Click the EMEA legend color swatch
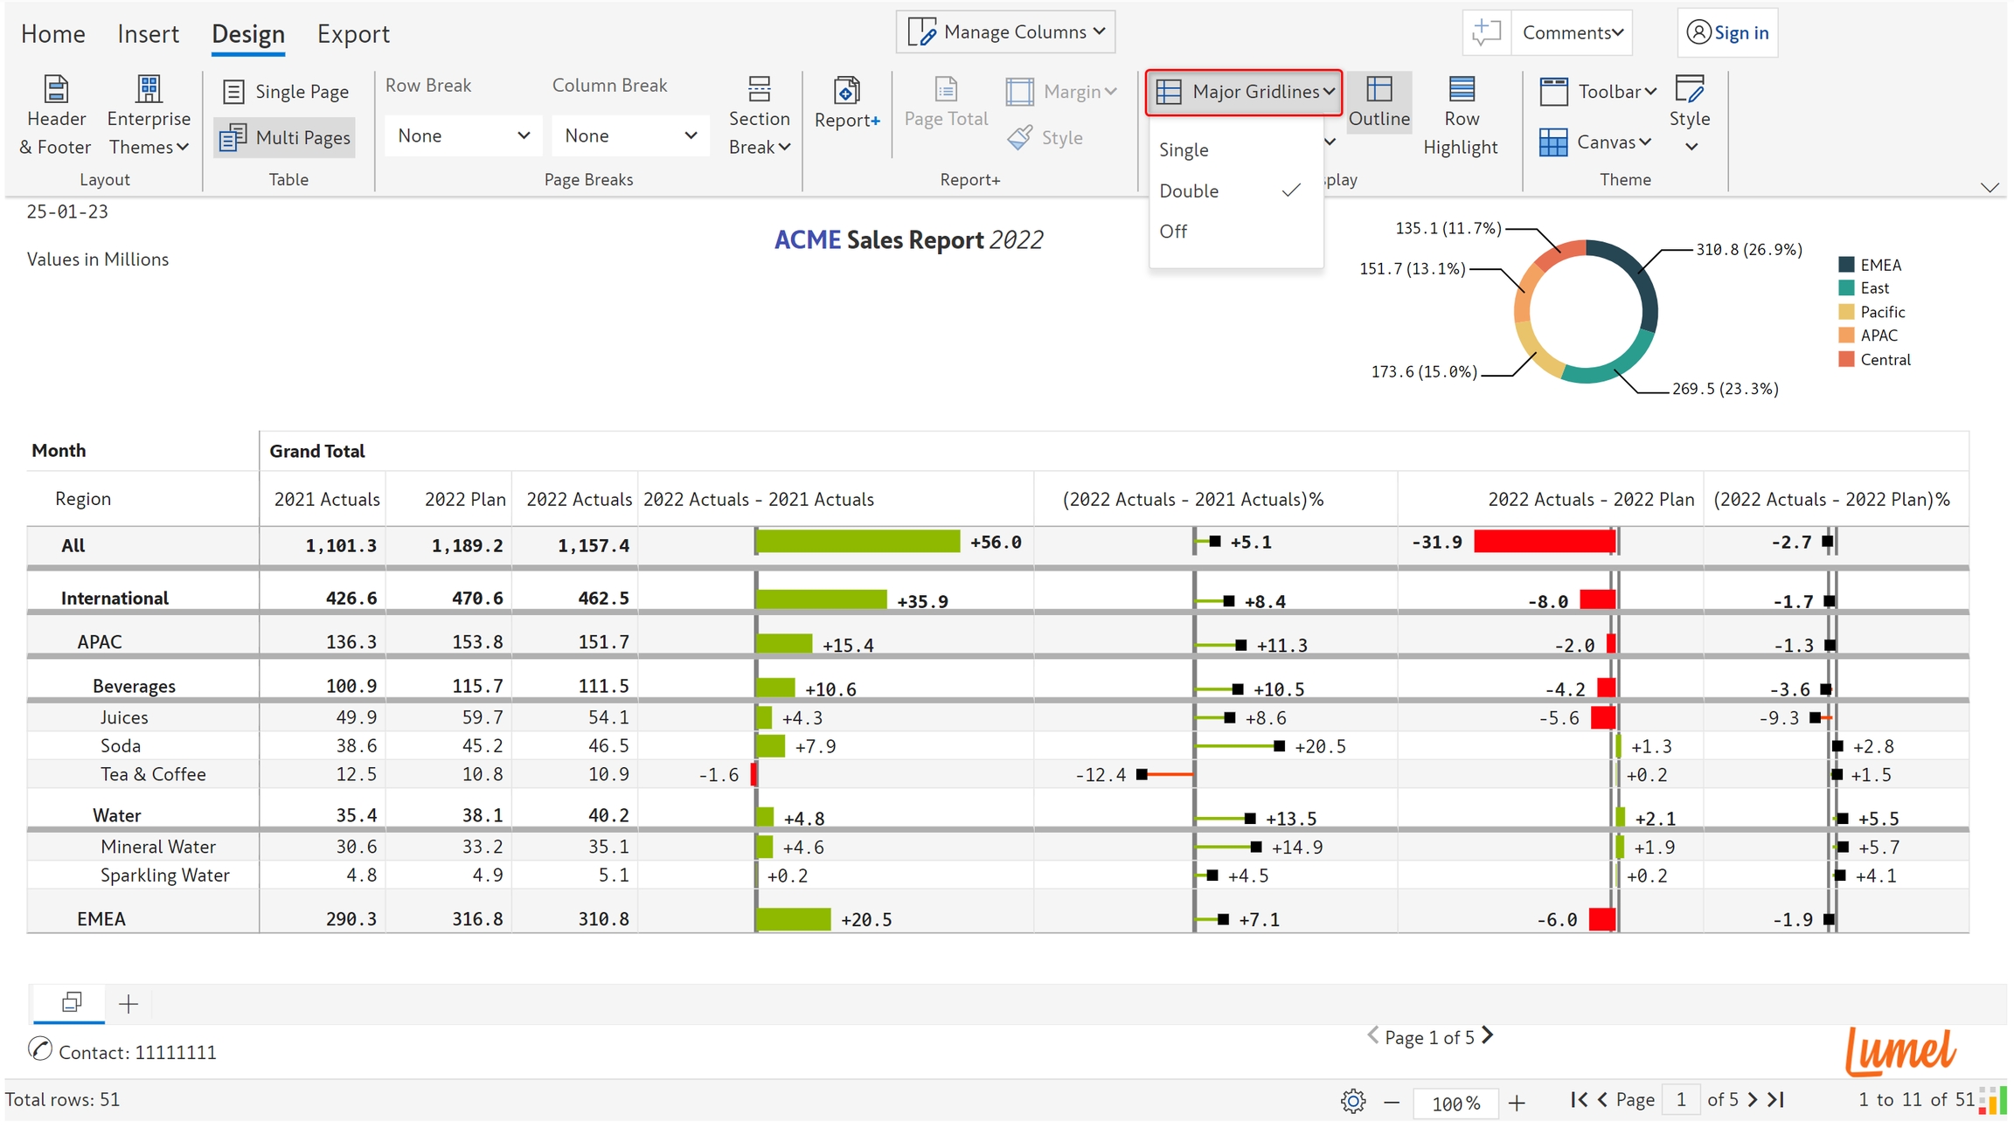 point(1846,265)
